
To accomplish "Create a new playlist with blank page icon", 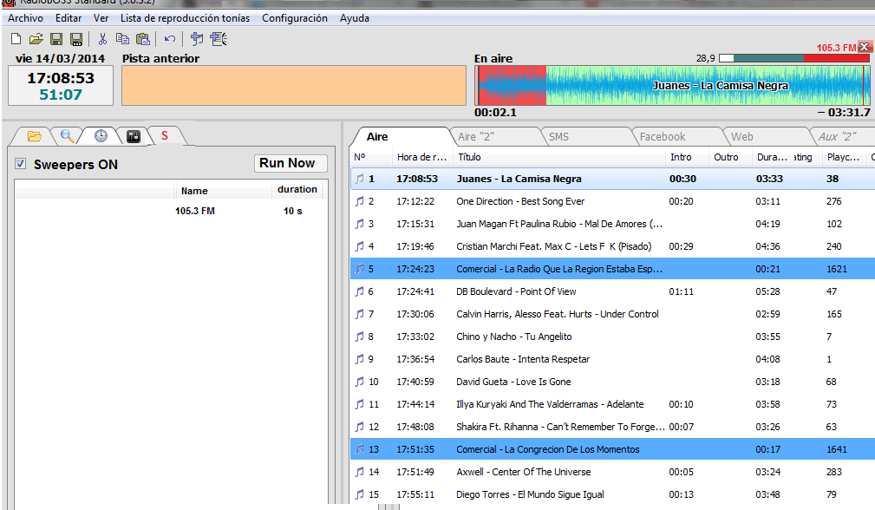I will (16, 38).
